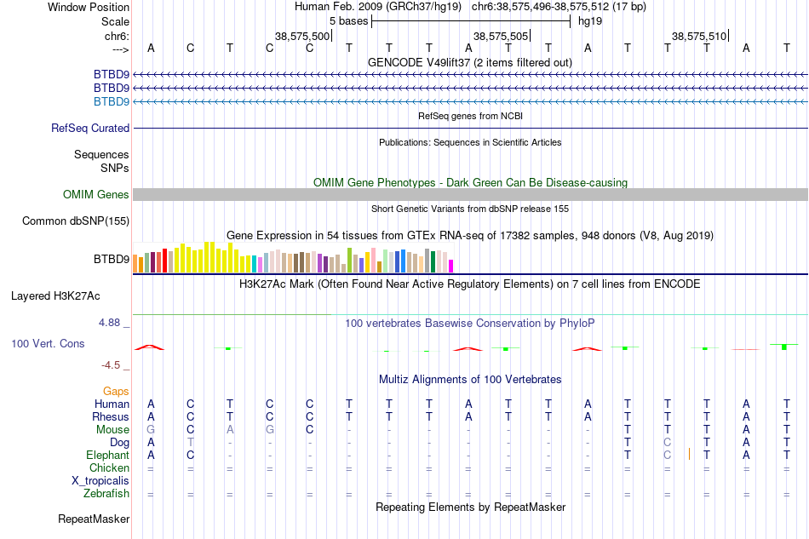The width and height of the screenshot is (809, 539).
Task: Click the Gaps row label
Action: (x=116, y=392)
